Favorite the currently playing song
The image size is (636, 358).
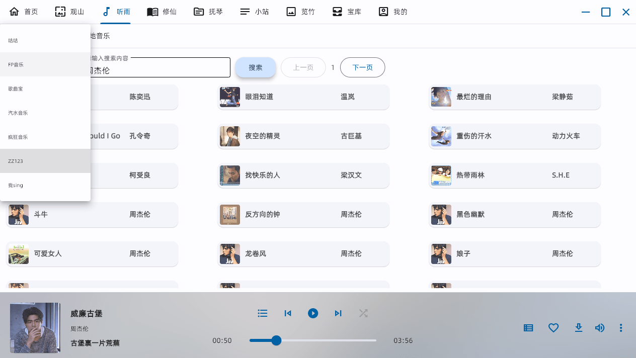click(x=553, y=327)
